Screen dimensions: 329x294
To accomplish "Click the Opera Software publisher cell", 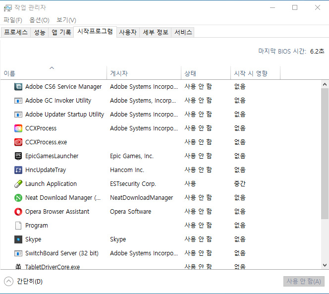I will point(130,212).
